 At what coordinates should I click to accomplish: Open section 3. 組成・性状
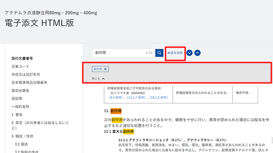click(x=22, y=136)
